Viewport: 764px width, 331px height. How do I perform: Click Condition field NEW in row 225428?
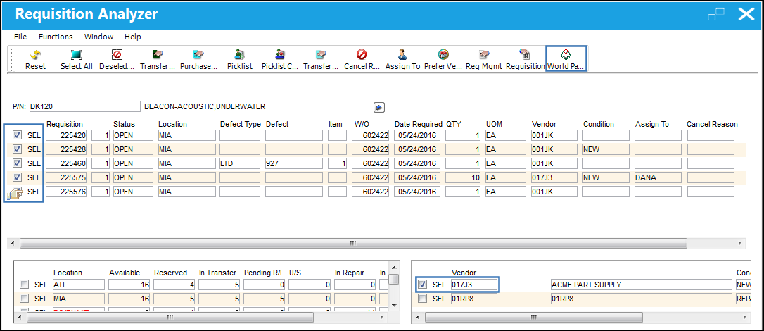[x=606, y=149]
